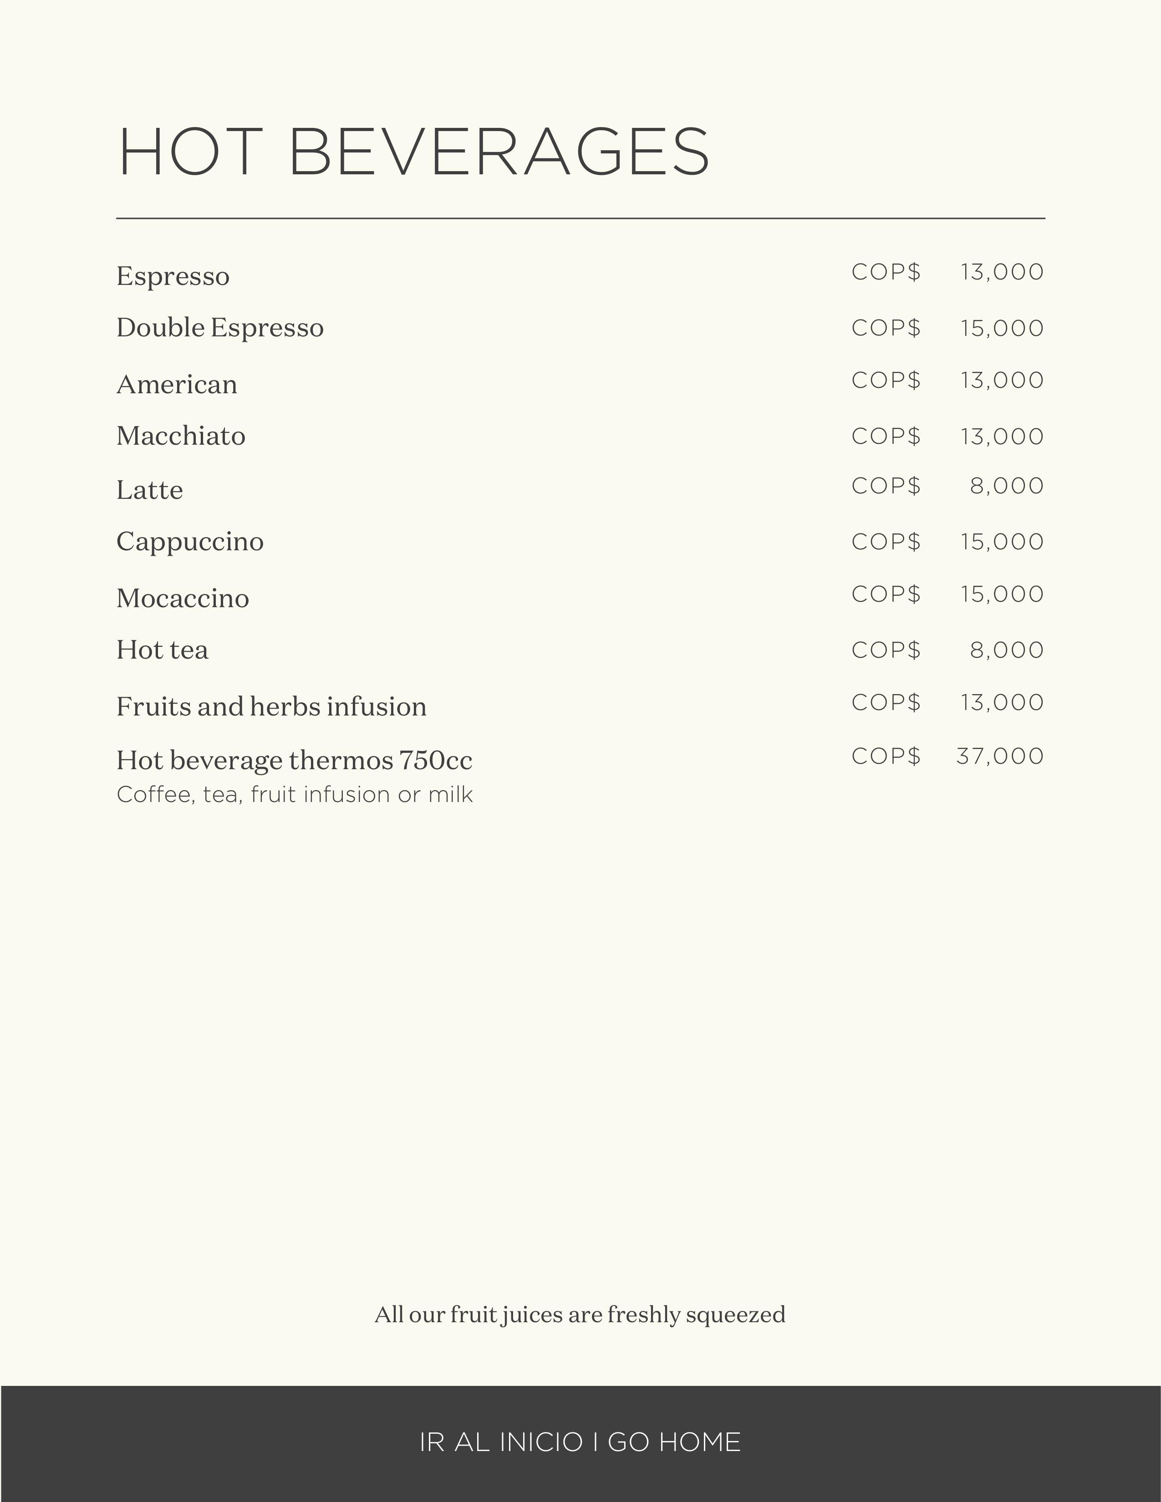Pick the Mocaccino menu item
1161x1502 pixels.
point(182,599)
